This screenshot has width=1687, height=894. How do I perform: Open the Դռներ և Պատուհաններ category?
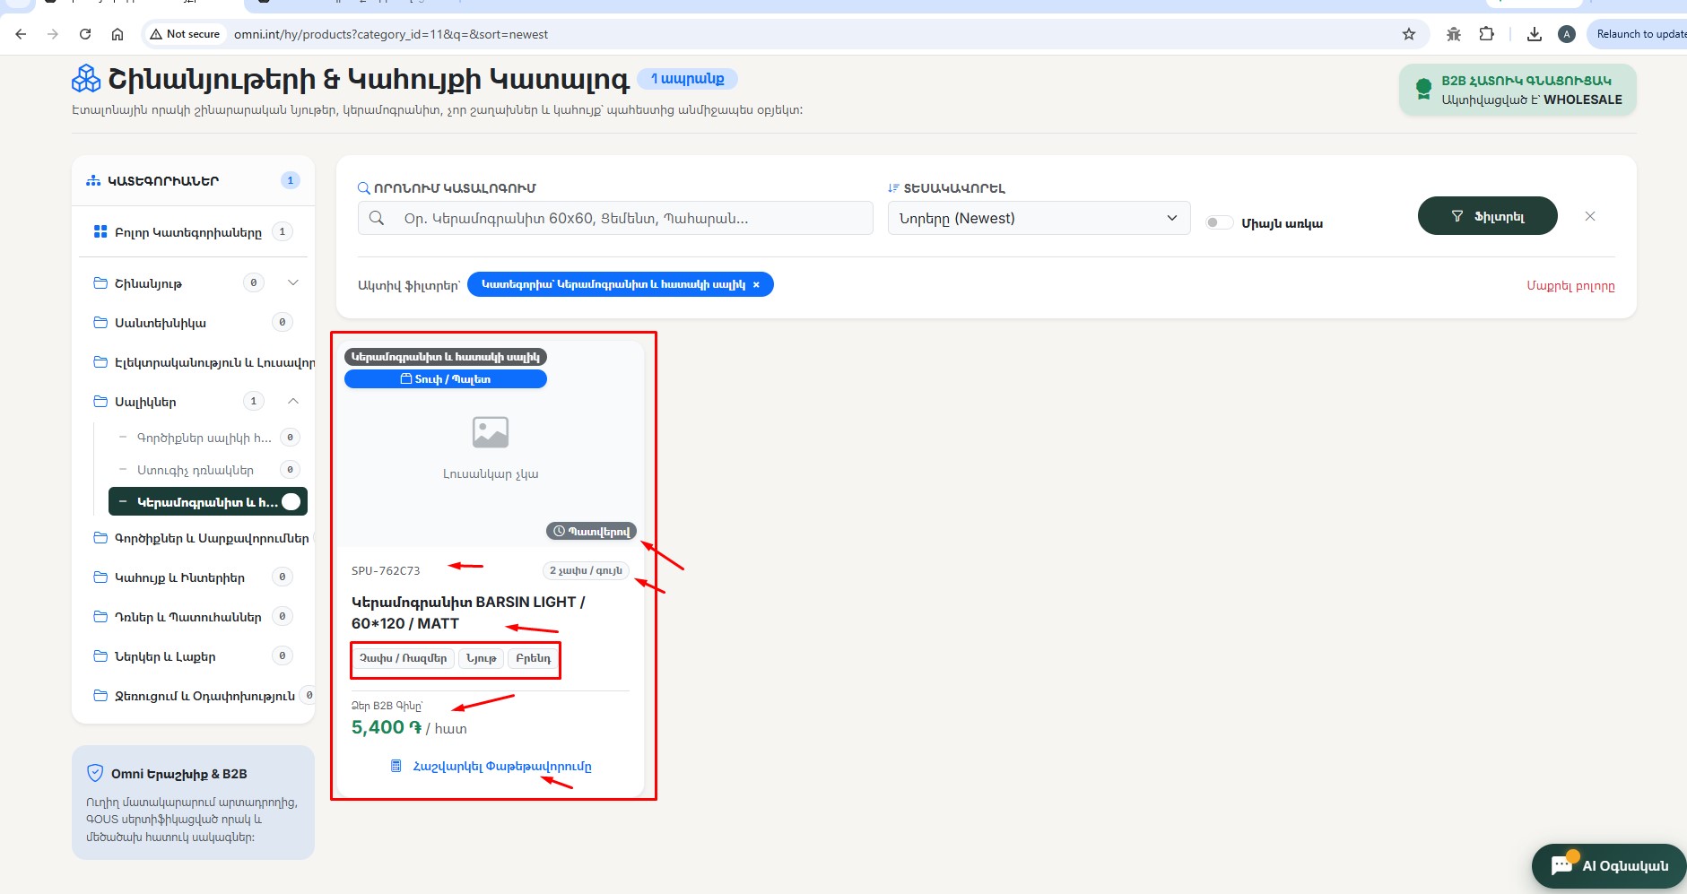coord(193,617)
